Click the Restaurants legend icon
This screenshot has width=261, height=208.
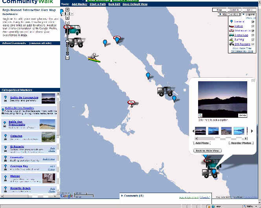pos(232,31)
